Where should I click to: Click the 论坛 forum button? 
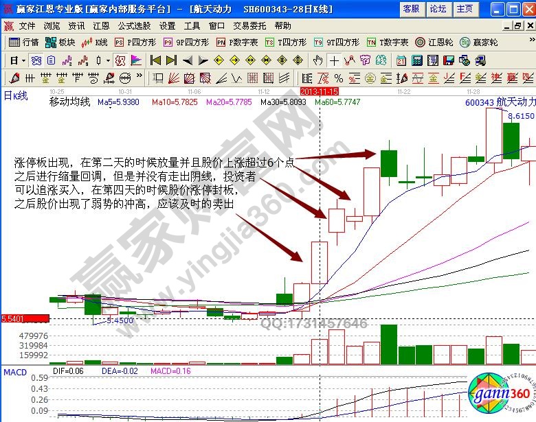pyautogui.click(x=438, y=9)
